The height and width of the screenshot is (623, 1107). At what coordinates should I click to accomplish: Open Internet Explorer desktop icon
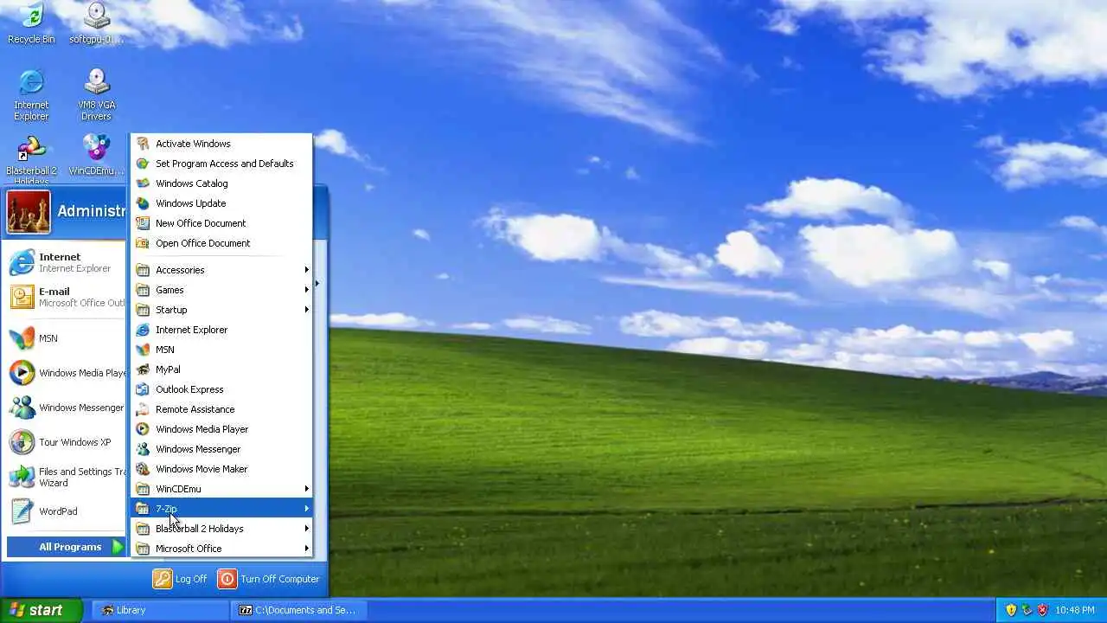tap(31, 94)
